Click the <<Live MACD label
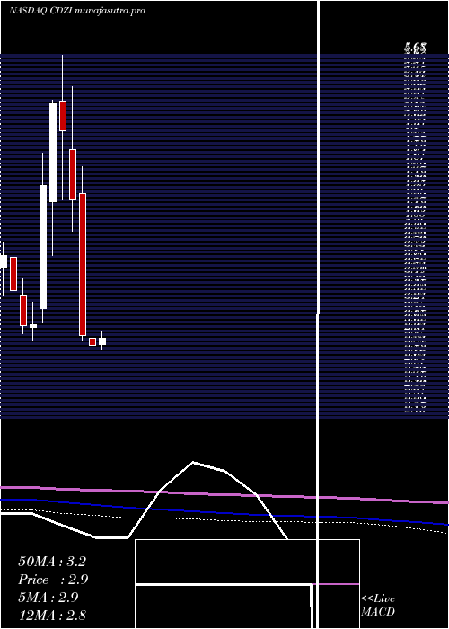The width and height of the screenshot is (449, 629). [x=378, y=605]
